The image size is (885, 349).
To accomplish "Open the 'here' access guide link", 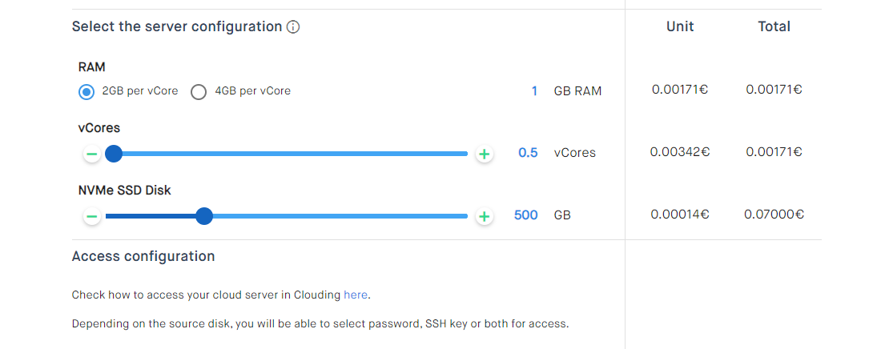I will (x=356, y=295).
